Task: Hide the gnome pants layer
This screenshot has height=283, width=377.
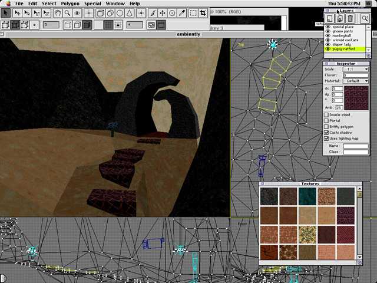Action: 328,31
